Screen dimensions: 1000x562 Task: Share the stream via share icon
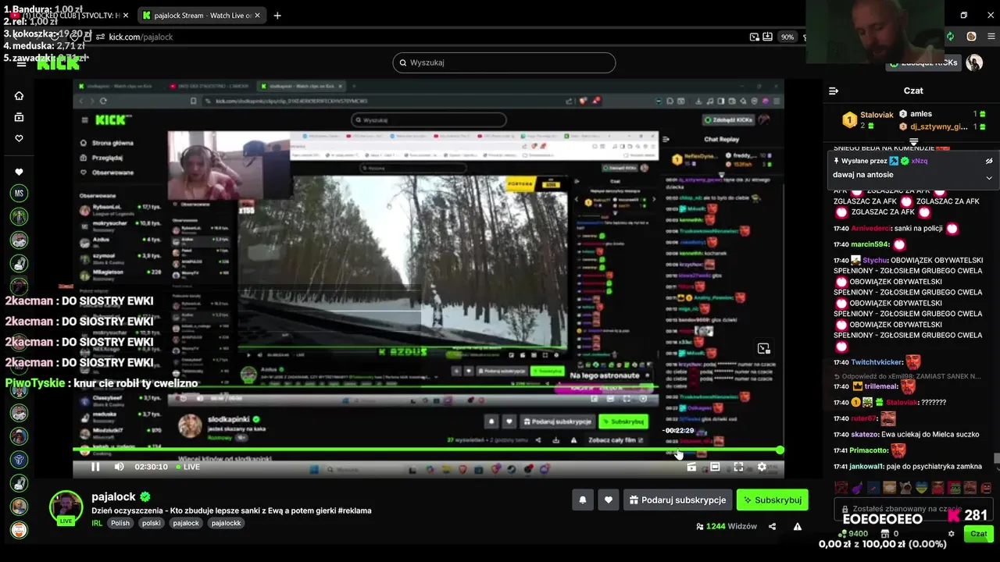tap(772, 527)
